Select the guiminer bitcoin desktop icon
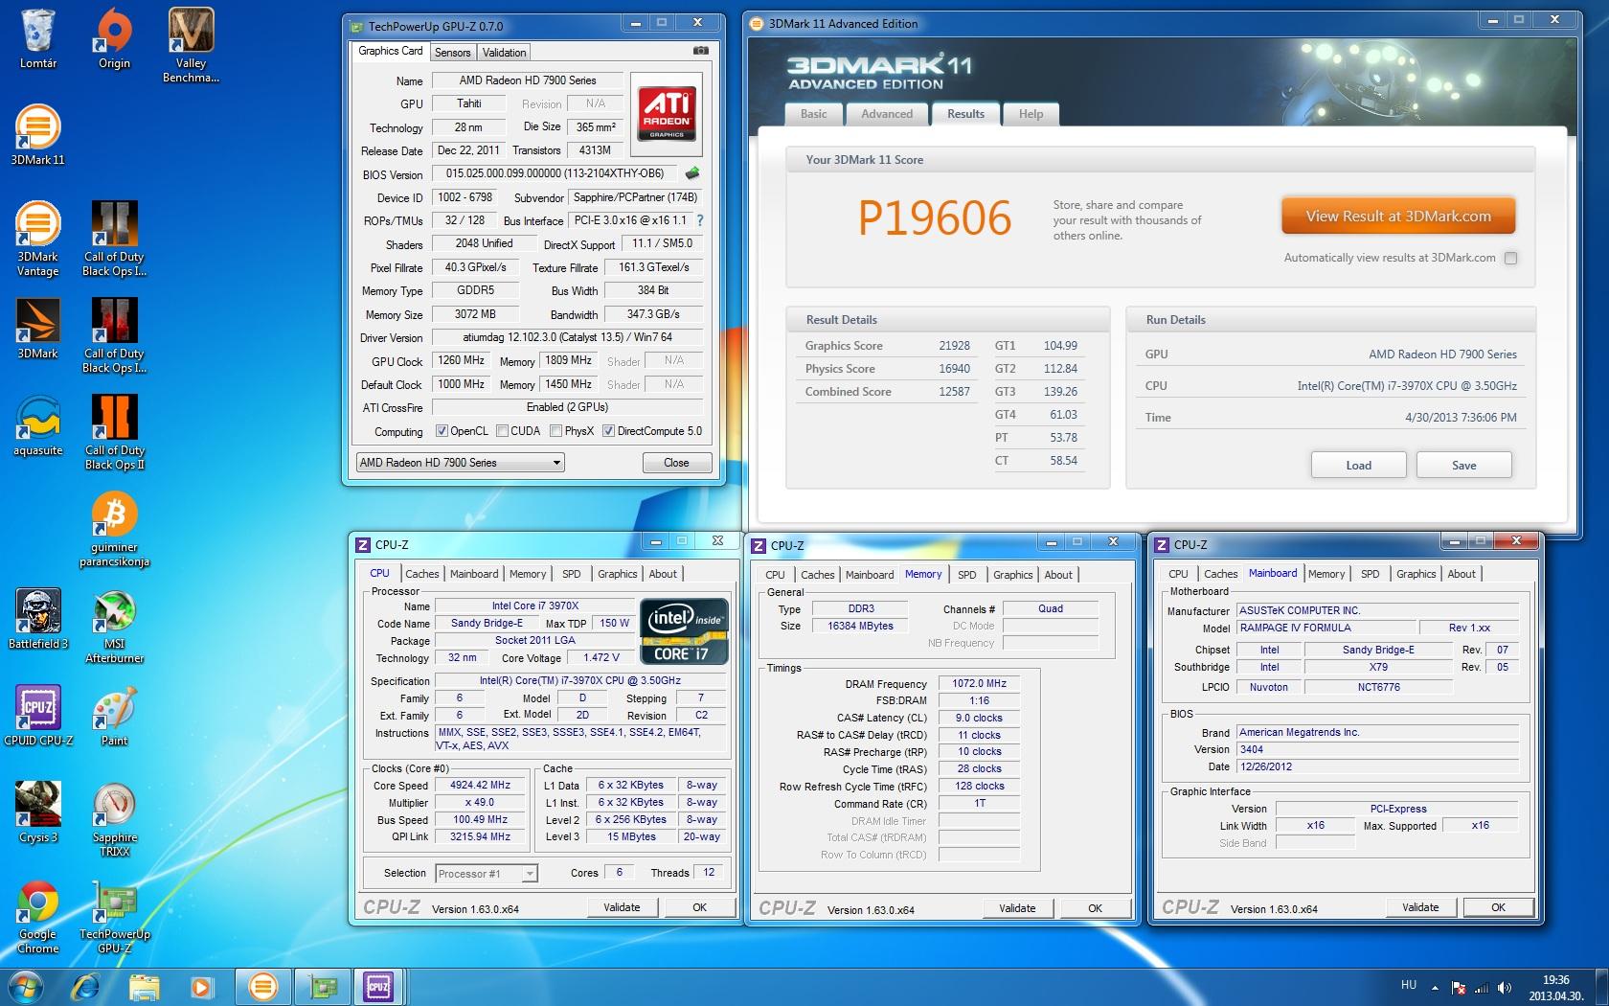 114,530
